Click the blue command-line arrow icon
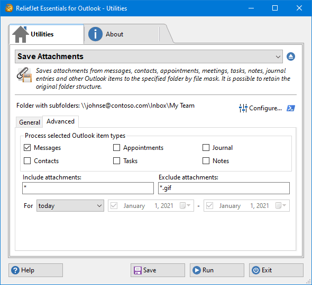 (x=291, y=108)
